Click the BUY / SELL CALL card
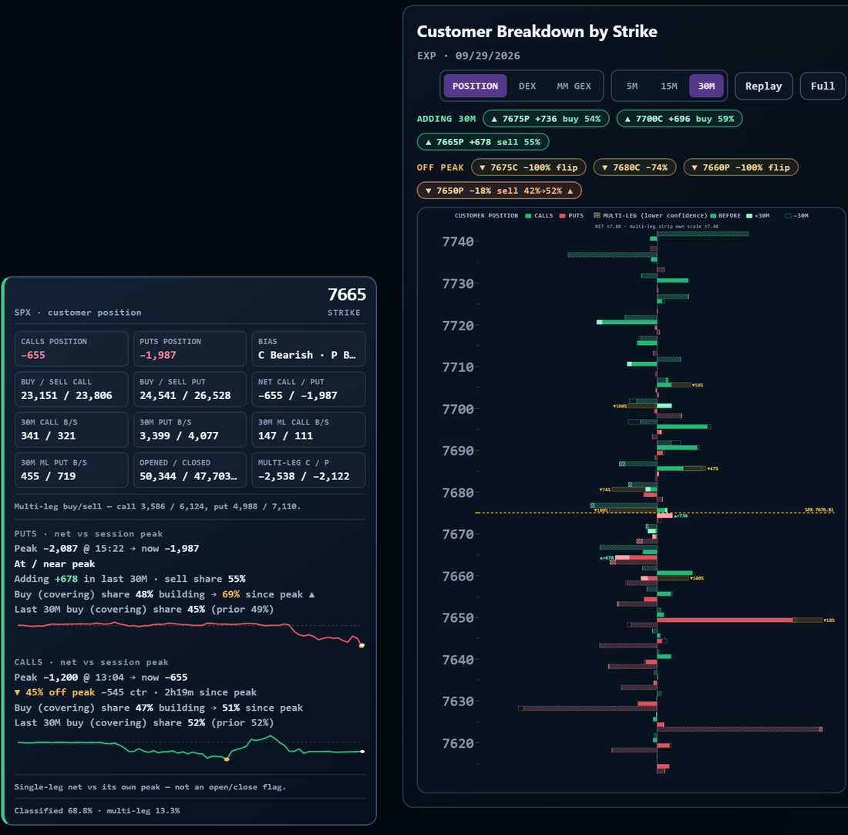 (72, 390)
